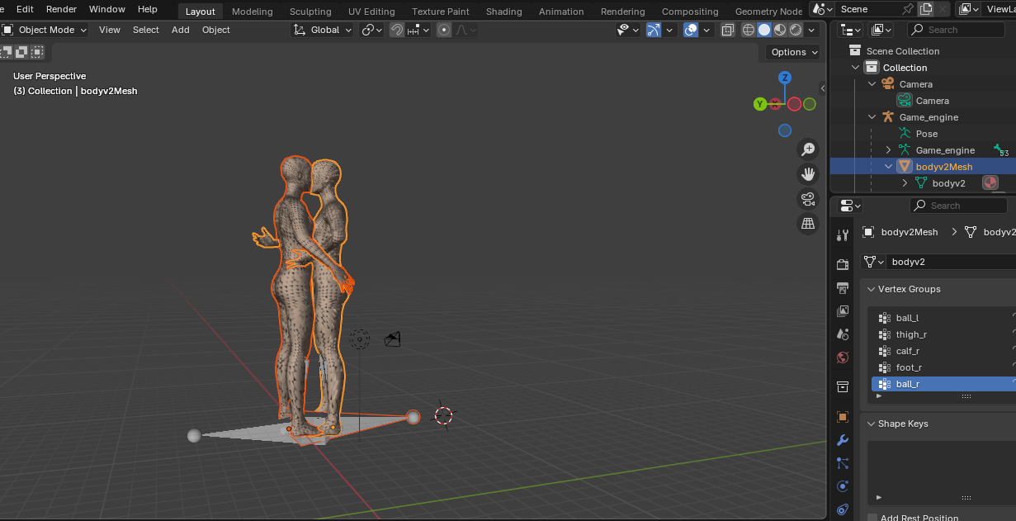Click the zoom in/out viewport icon

(808, 149)
